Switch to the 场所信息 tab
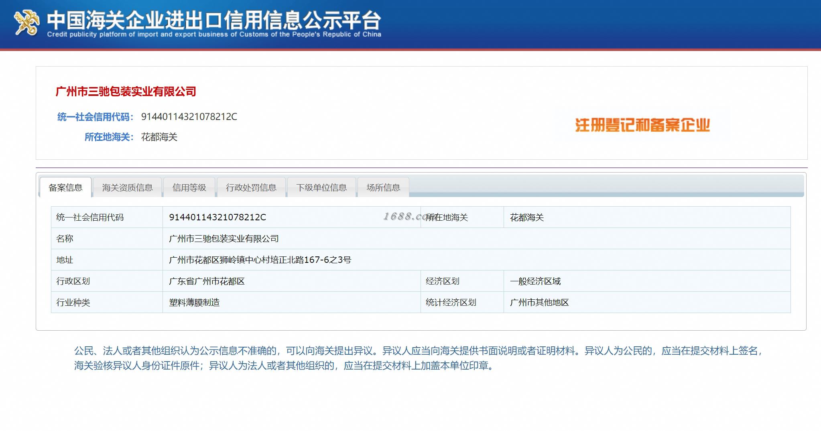 [x=383, y=187]
